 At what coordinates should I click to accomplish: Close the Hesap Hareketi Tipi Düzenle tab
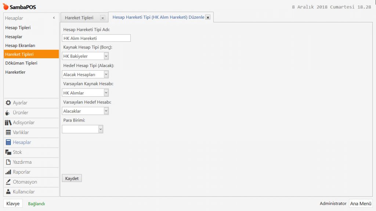coord(208,17)
